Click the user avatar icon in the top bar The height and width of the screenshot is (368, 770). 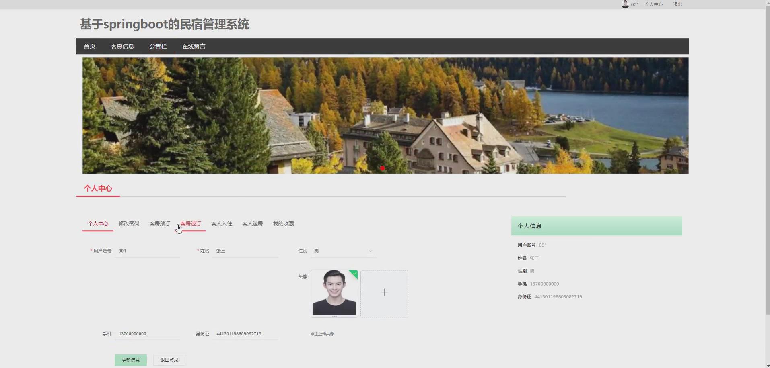click(625, 4)
